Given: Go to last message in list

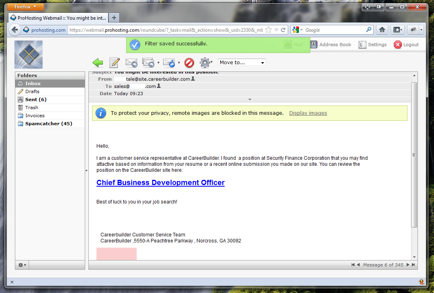Looking at the screenshot, I should tap(413, 265).
